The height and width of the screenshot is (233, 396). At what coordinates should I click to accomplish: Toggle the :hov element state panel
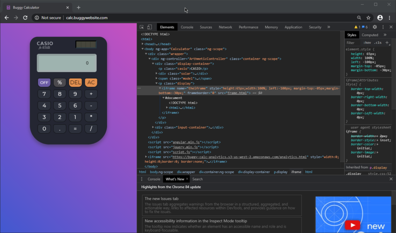click(367, 42)
